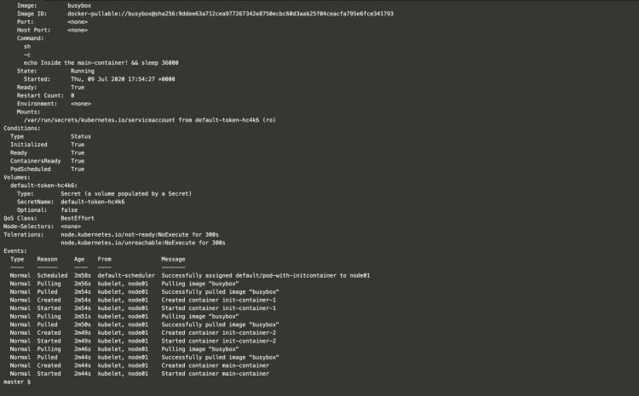Click the Started container init-container-2 message
Viewport: 639px width, 396px height.
(218, 341)
